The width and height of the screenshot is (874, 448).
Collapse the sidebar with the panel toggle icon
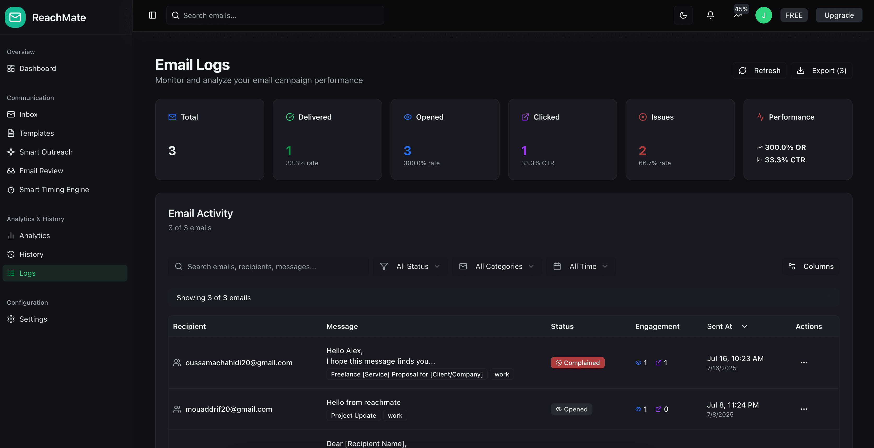(x=152, y=15)
